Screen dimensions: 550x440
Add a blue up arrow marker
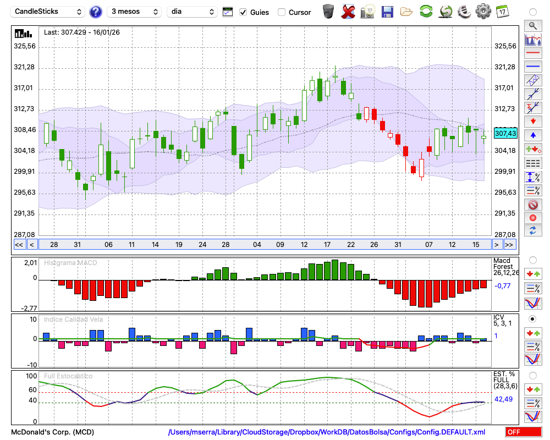pos(533,135)
